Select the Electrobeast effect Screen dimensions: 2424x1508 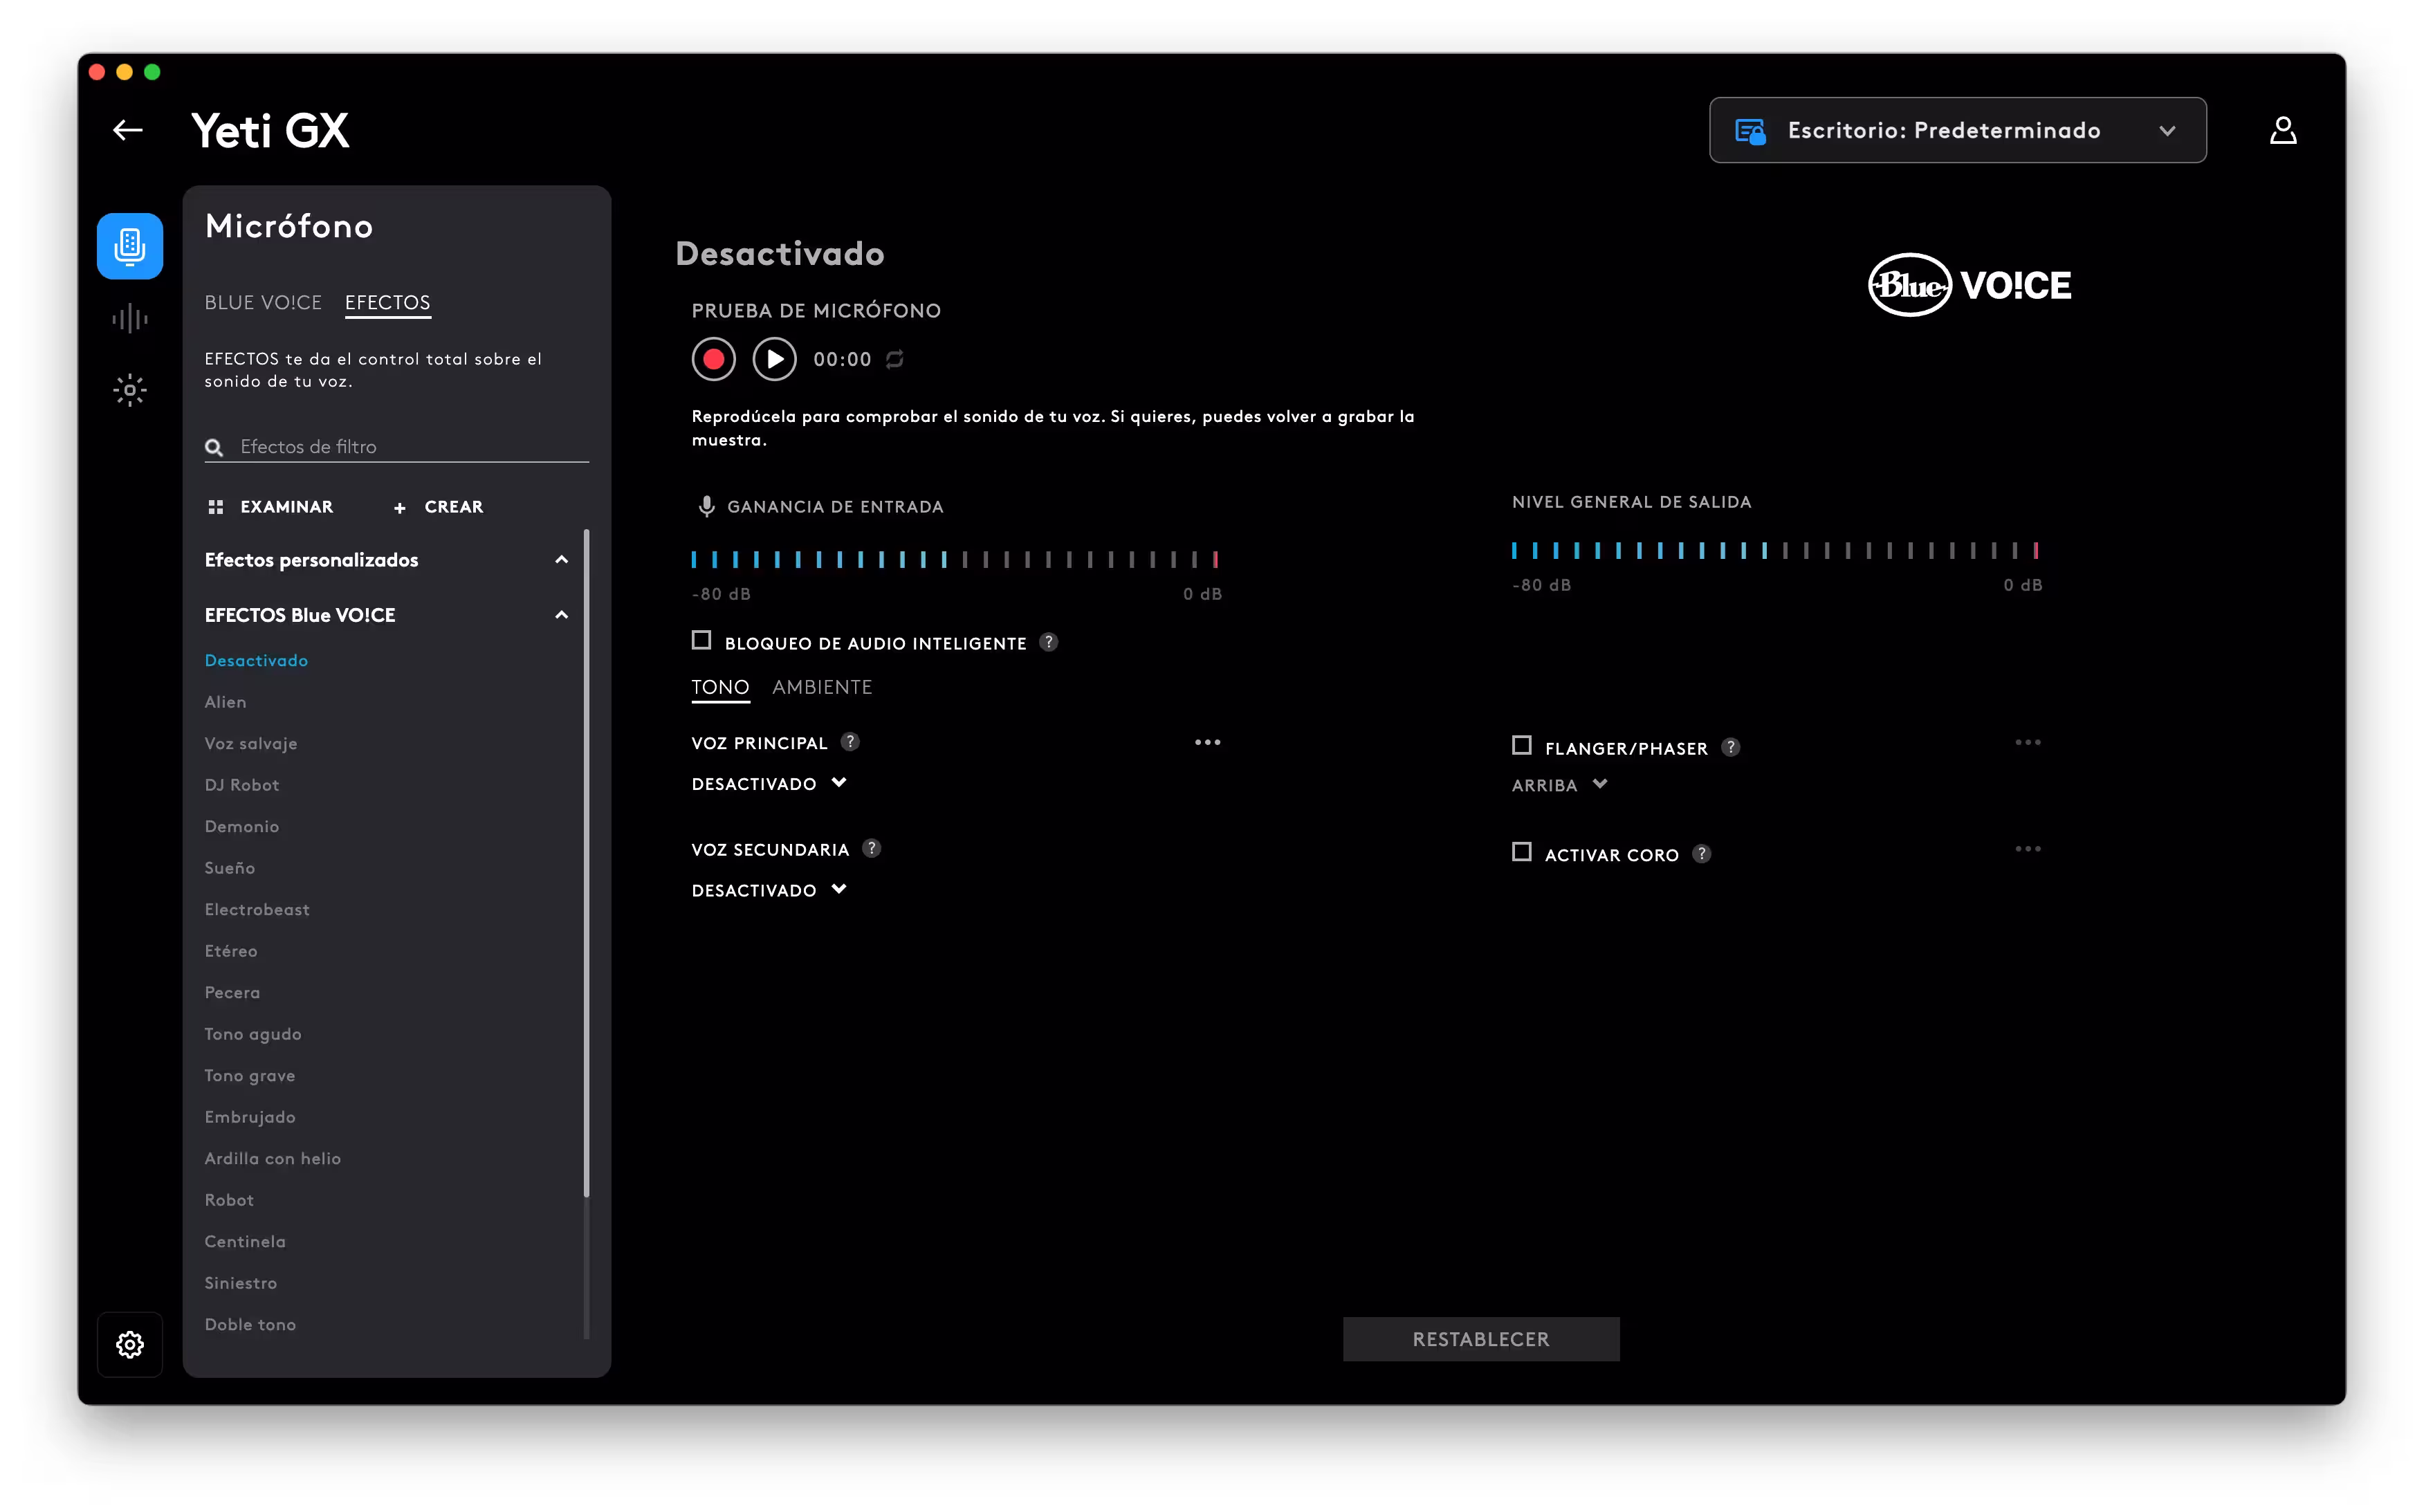(257, 910)
